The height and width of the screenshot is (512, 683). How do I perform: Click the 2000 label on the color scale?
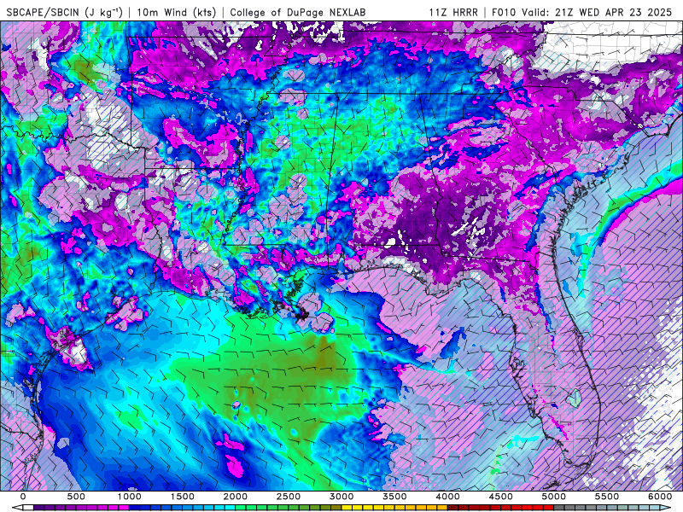coord(236,497)
